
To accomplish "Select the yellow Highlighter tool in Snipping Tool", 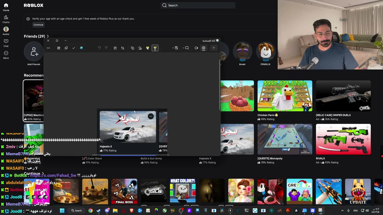I will pyautogui.click(x=148, y=48).
